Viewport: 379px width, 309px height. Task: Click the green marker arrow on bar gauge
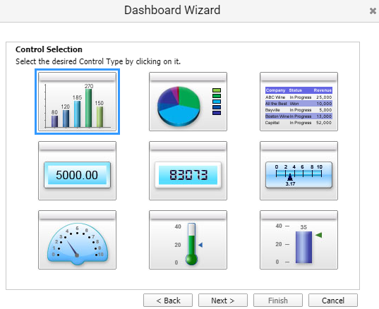[x=318, y=235]
